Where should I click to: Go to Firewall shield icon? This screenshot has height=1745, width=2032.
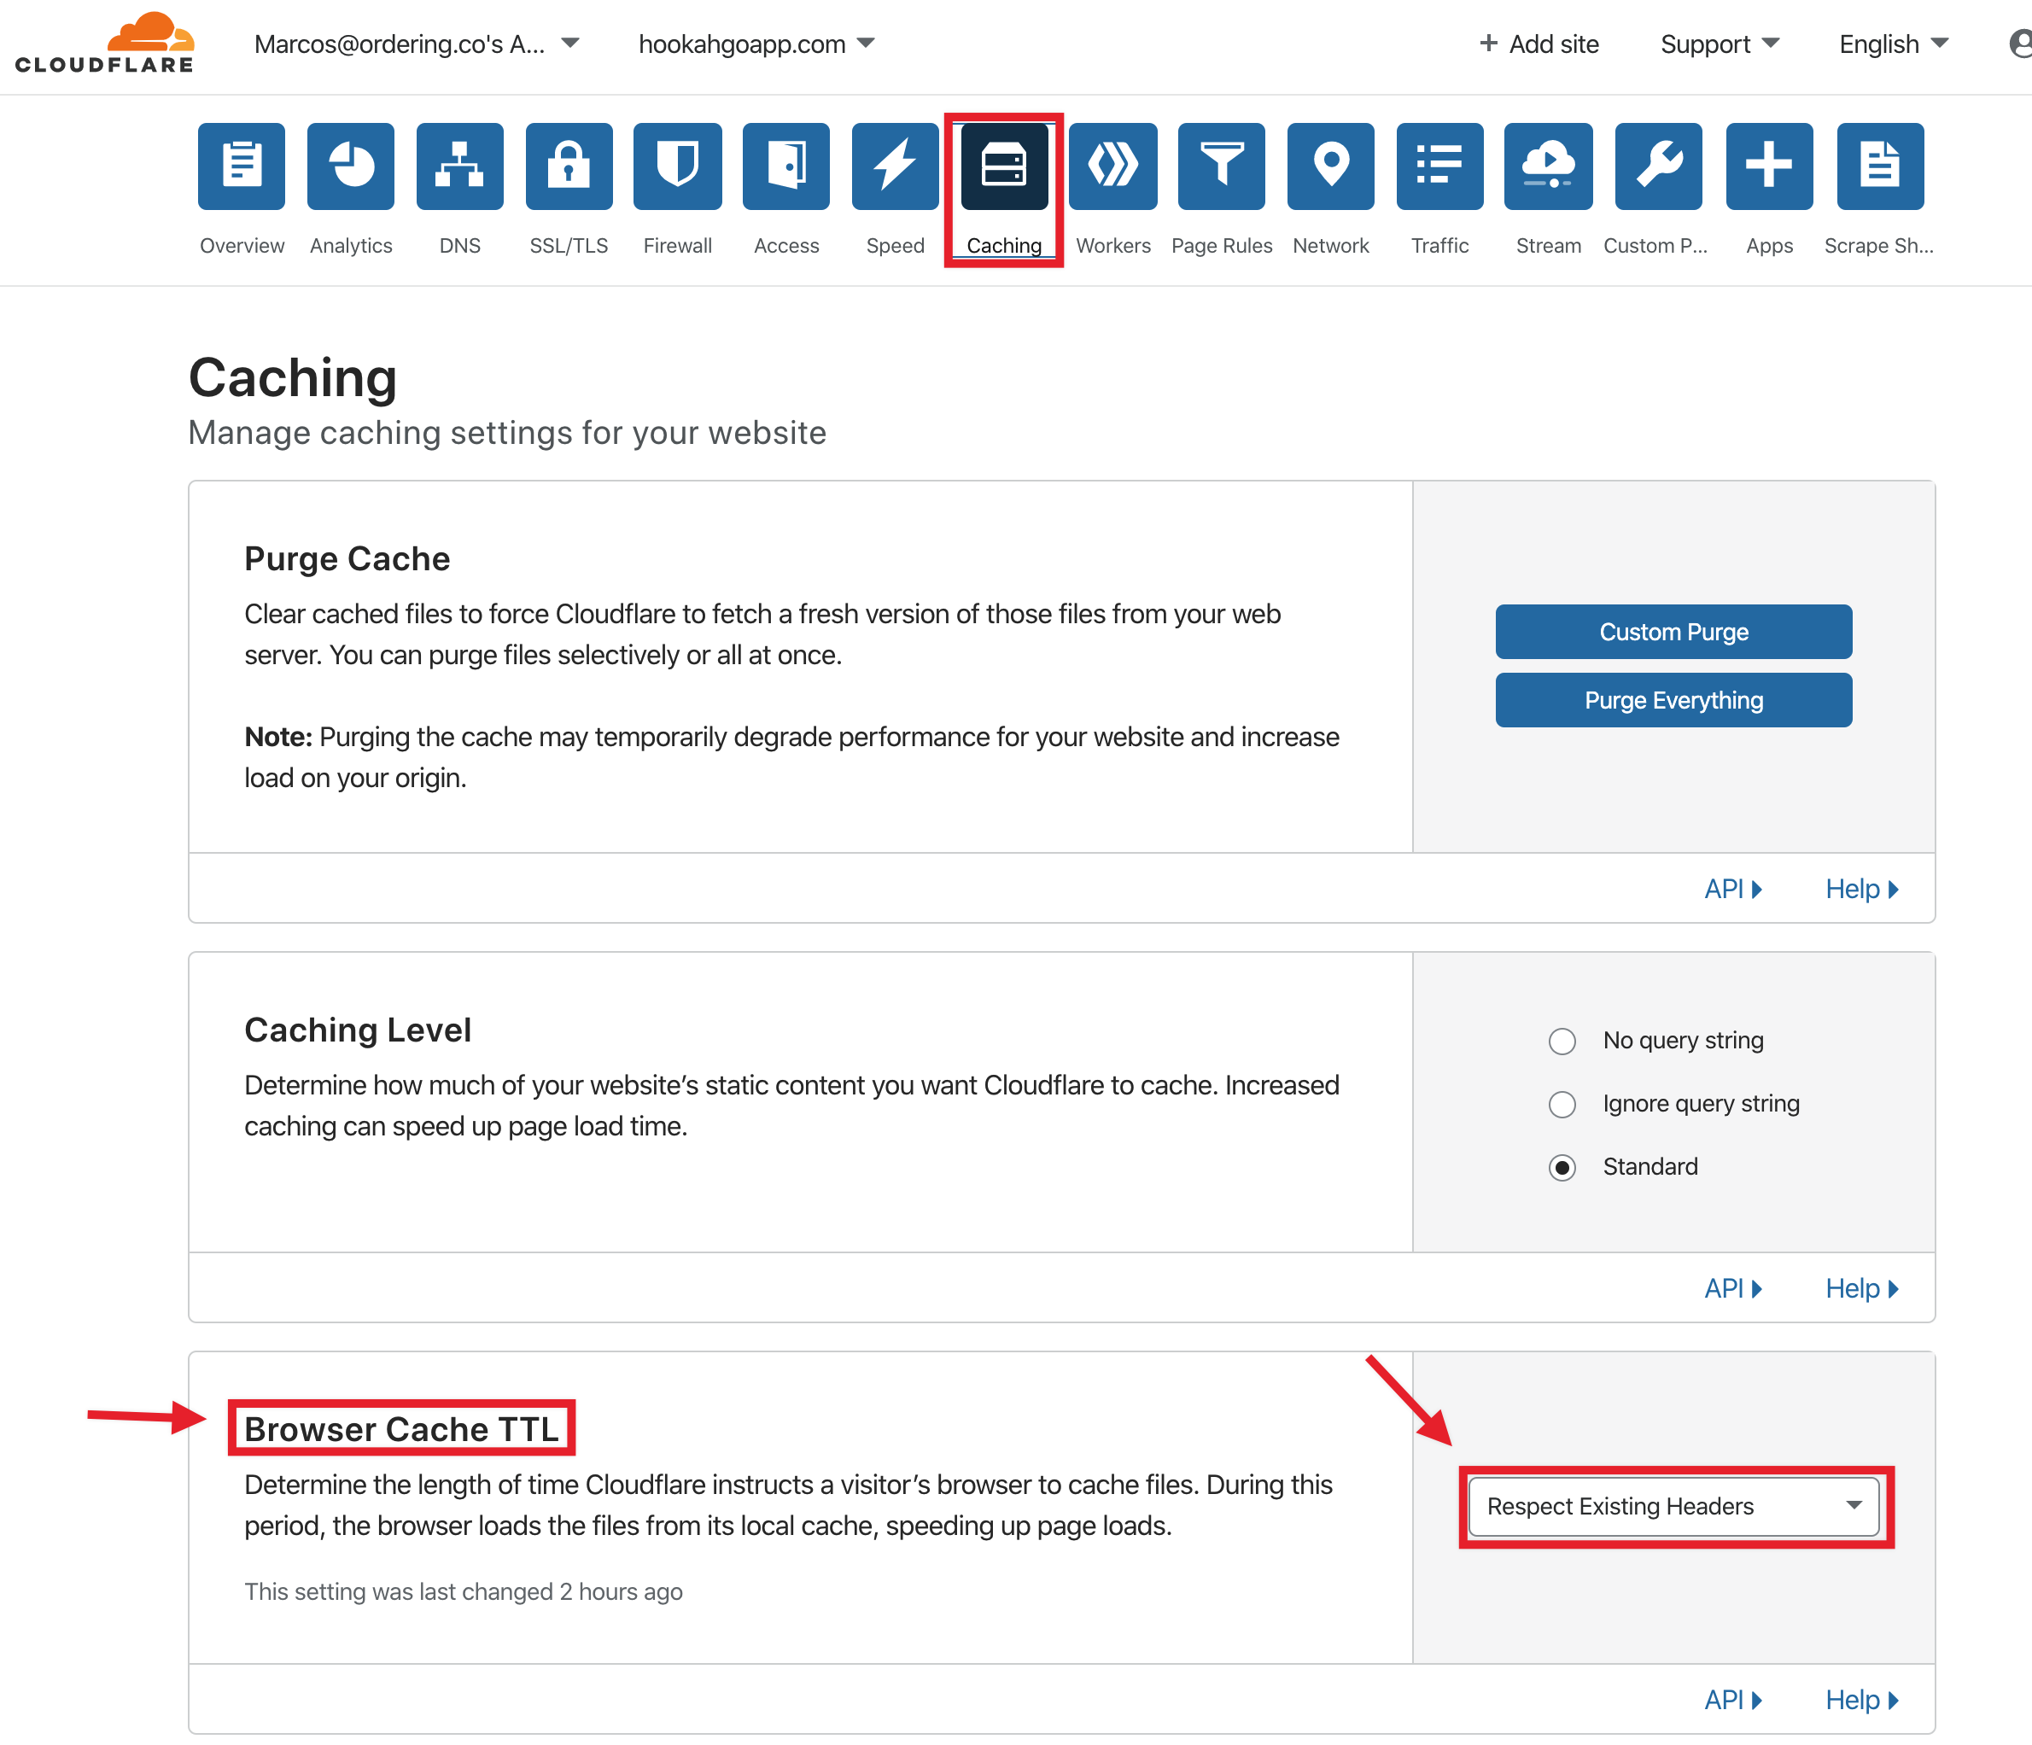point(678,166)
